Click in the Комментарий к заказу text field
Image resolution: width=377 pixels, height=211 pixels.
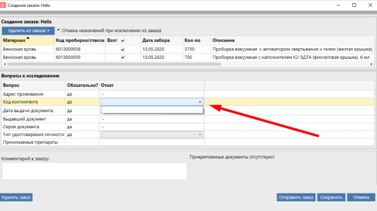pos(94,171)
